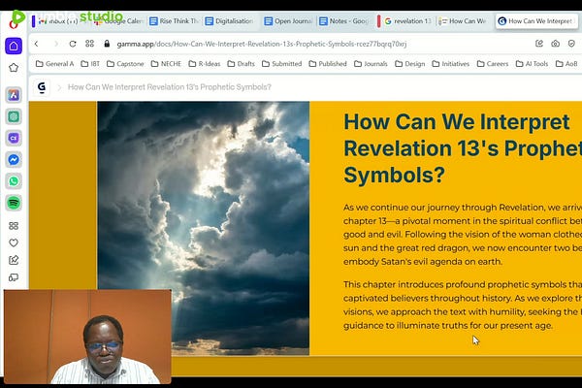
Task: Open Spotify player in the sidebar
Action: tap(14, 203)
